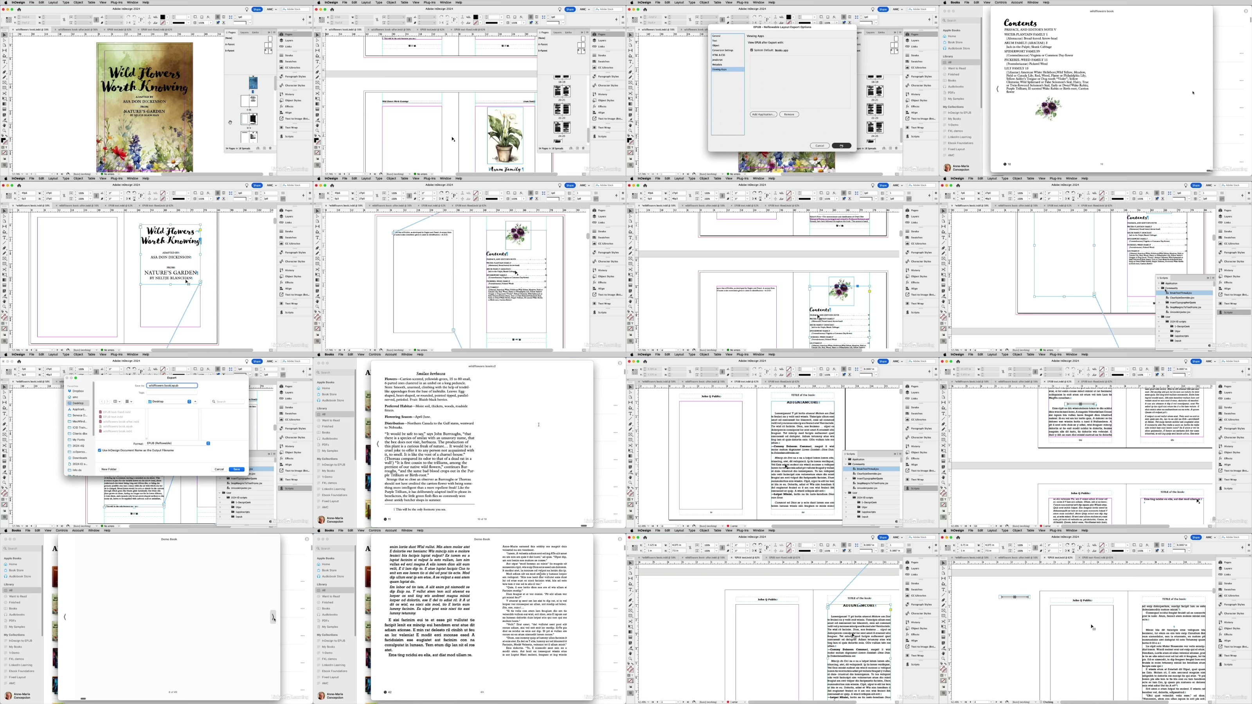Pick Direct Selection tool in book-cover window

pos(4,40)
